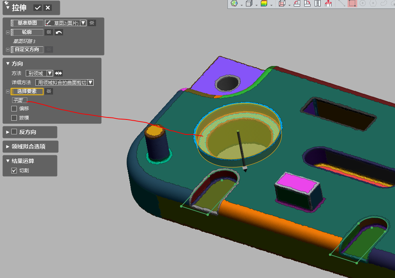Collapse the 自定义方向 minus box

pyautogui.click(x=8, y=49)
